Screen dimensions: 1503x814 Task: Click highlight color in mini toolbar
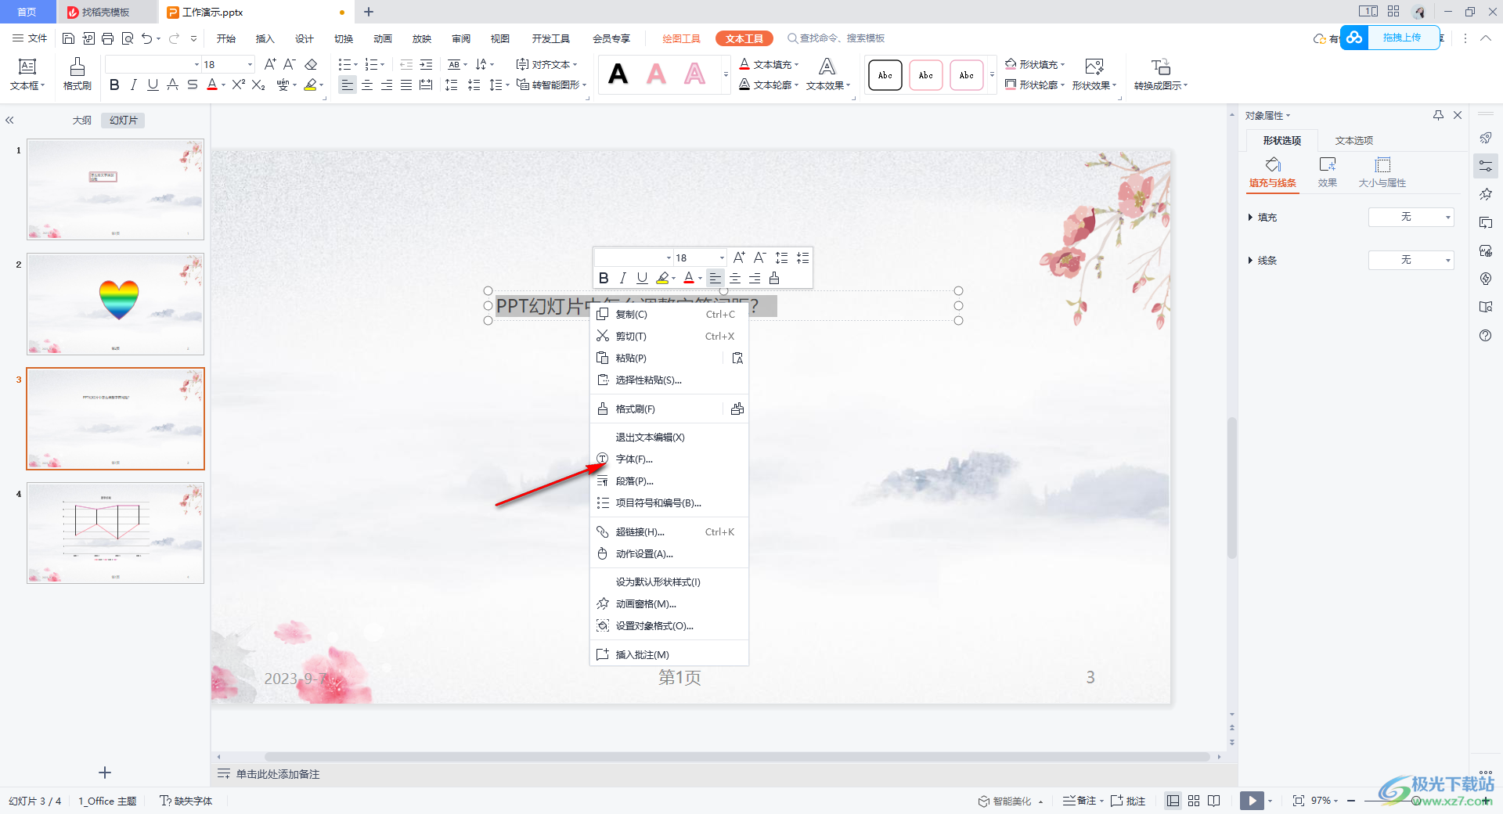(662, 278)
